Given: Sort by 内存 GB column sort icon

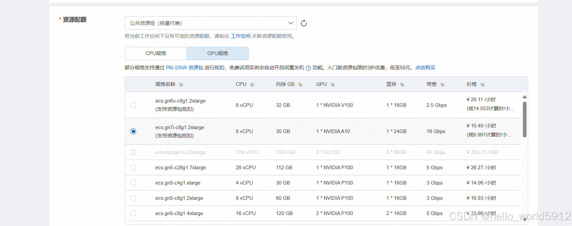Looking at the screenshot, I should pyautogui.click(x=300, y=85).
